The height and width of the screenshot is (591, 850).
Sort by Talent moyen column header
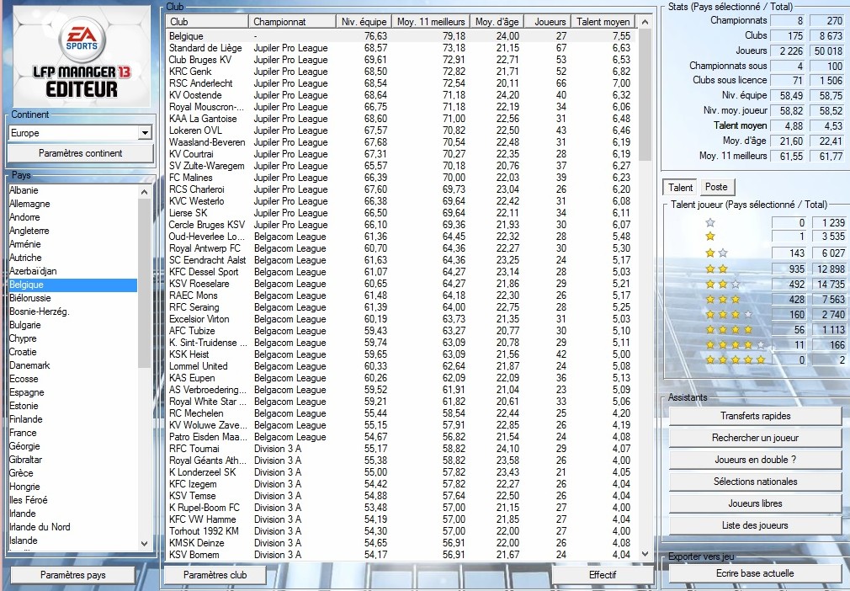click(x=603, y=22)
